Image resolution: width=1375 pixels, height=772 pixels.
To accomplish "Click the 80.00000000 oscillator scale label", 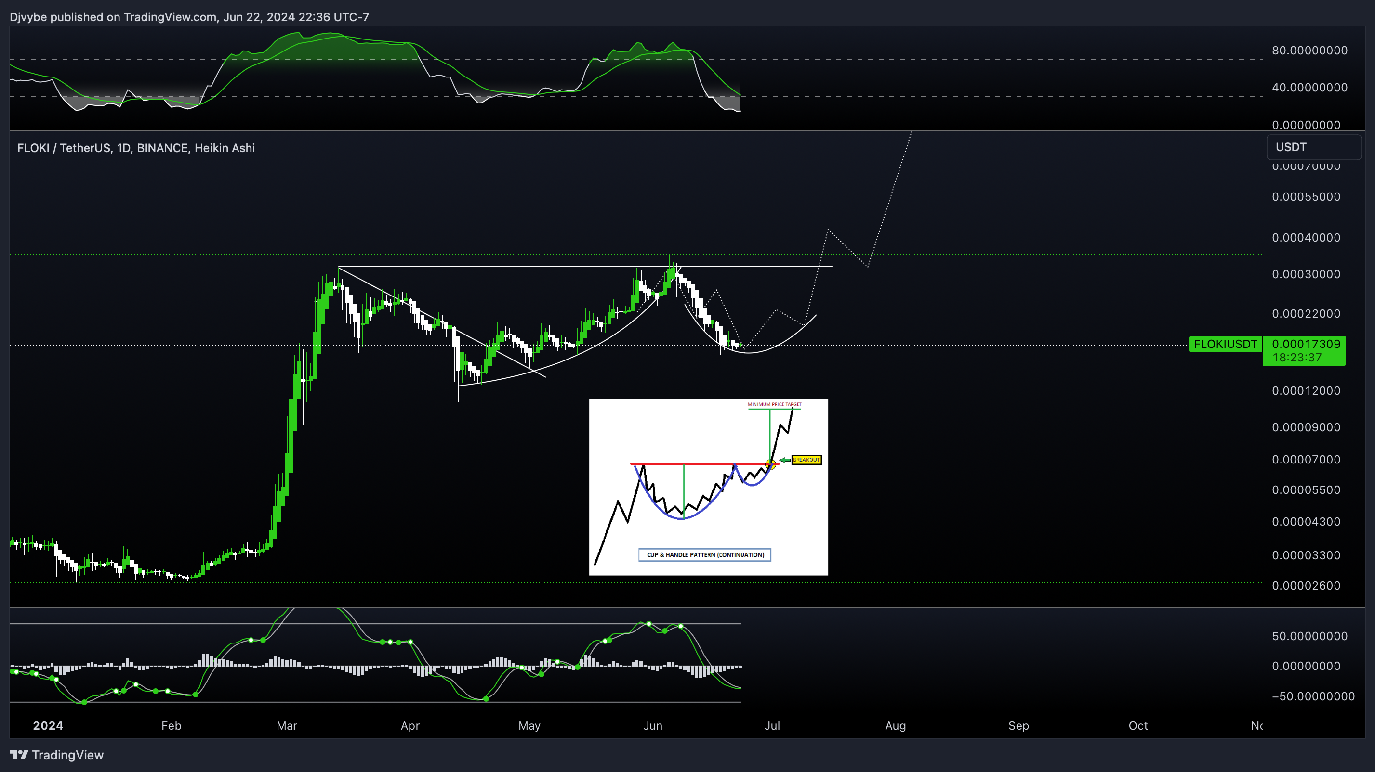I will coord(1310,51).
